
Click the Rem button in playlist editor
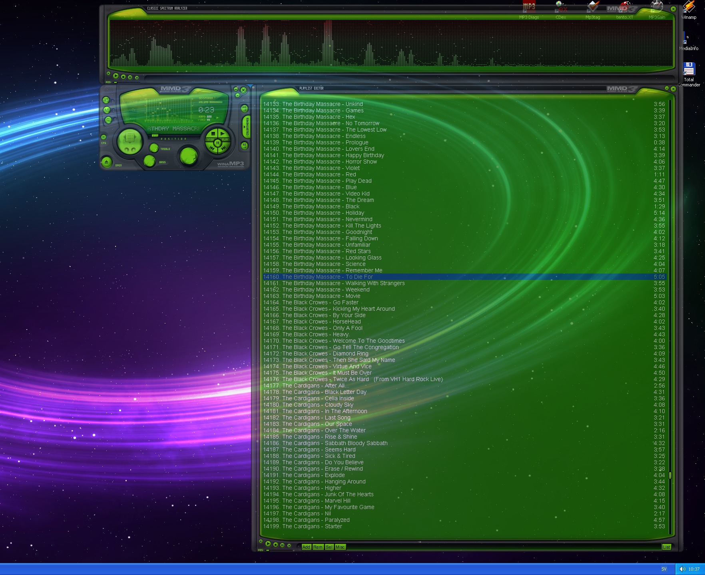click(x=318, y=547)
